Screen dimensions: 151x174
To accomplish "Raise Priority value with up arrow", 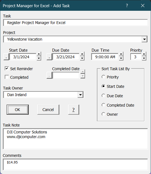I will (144, 54).
